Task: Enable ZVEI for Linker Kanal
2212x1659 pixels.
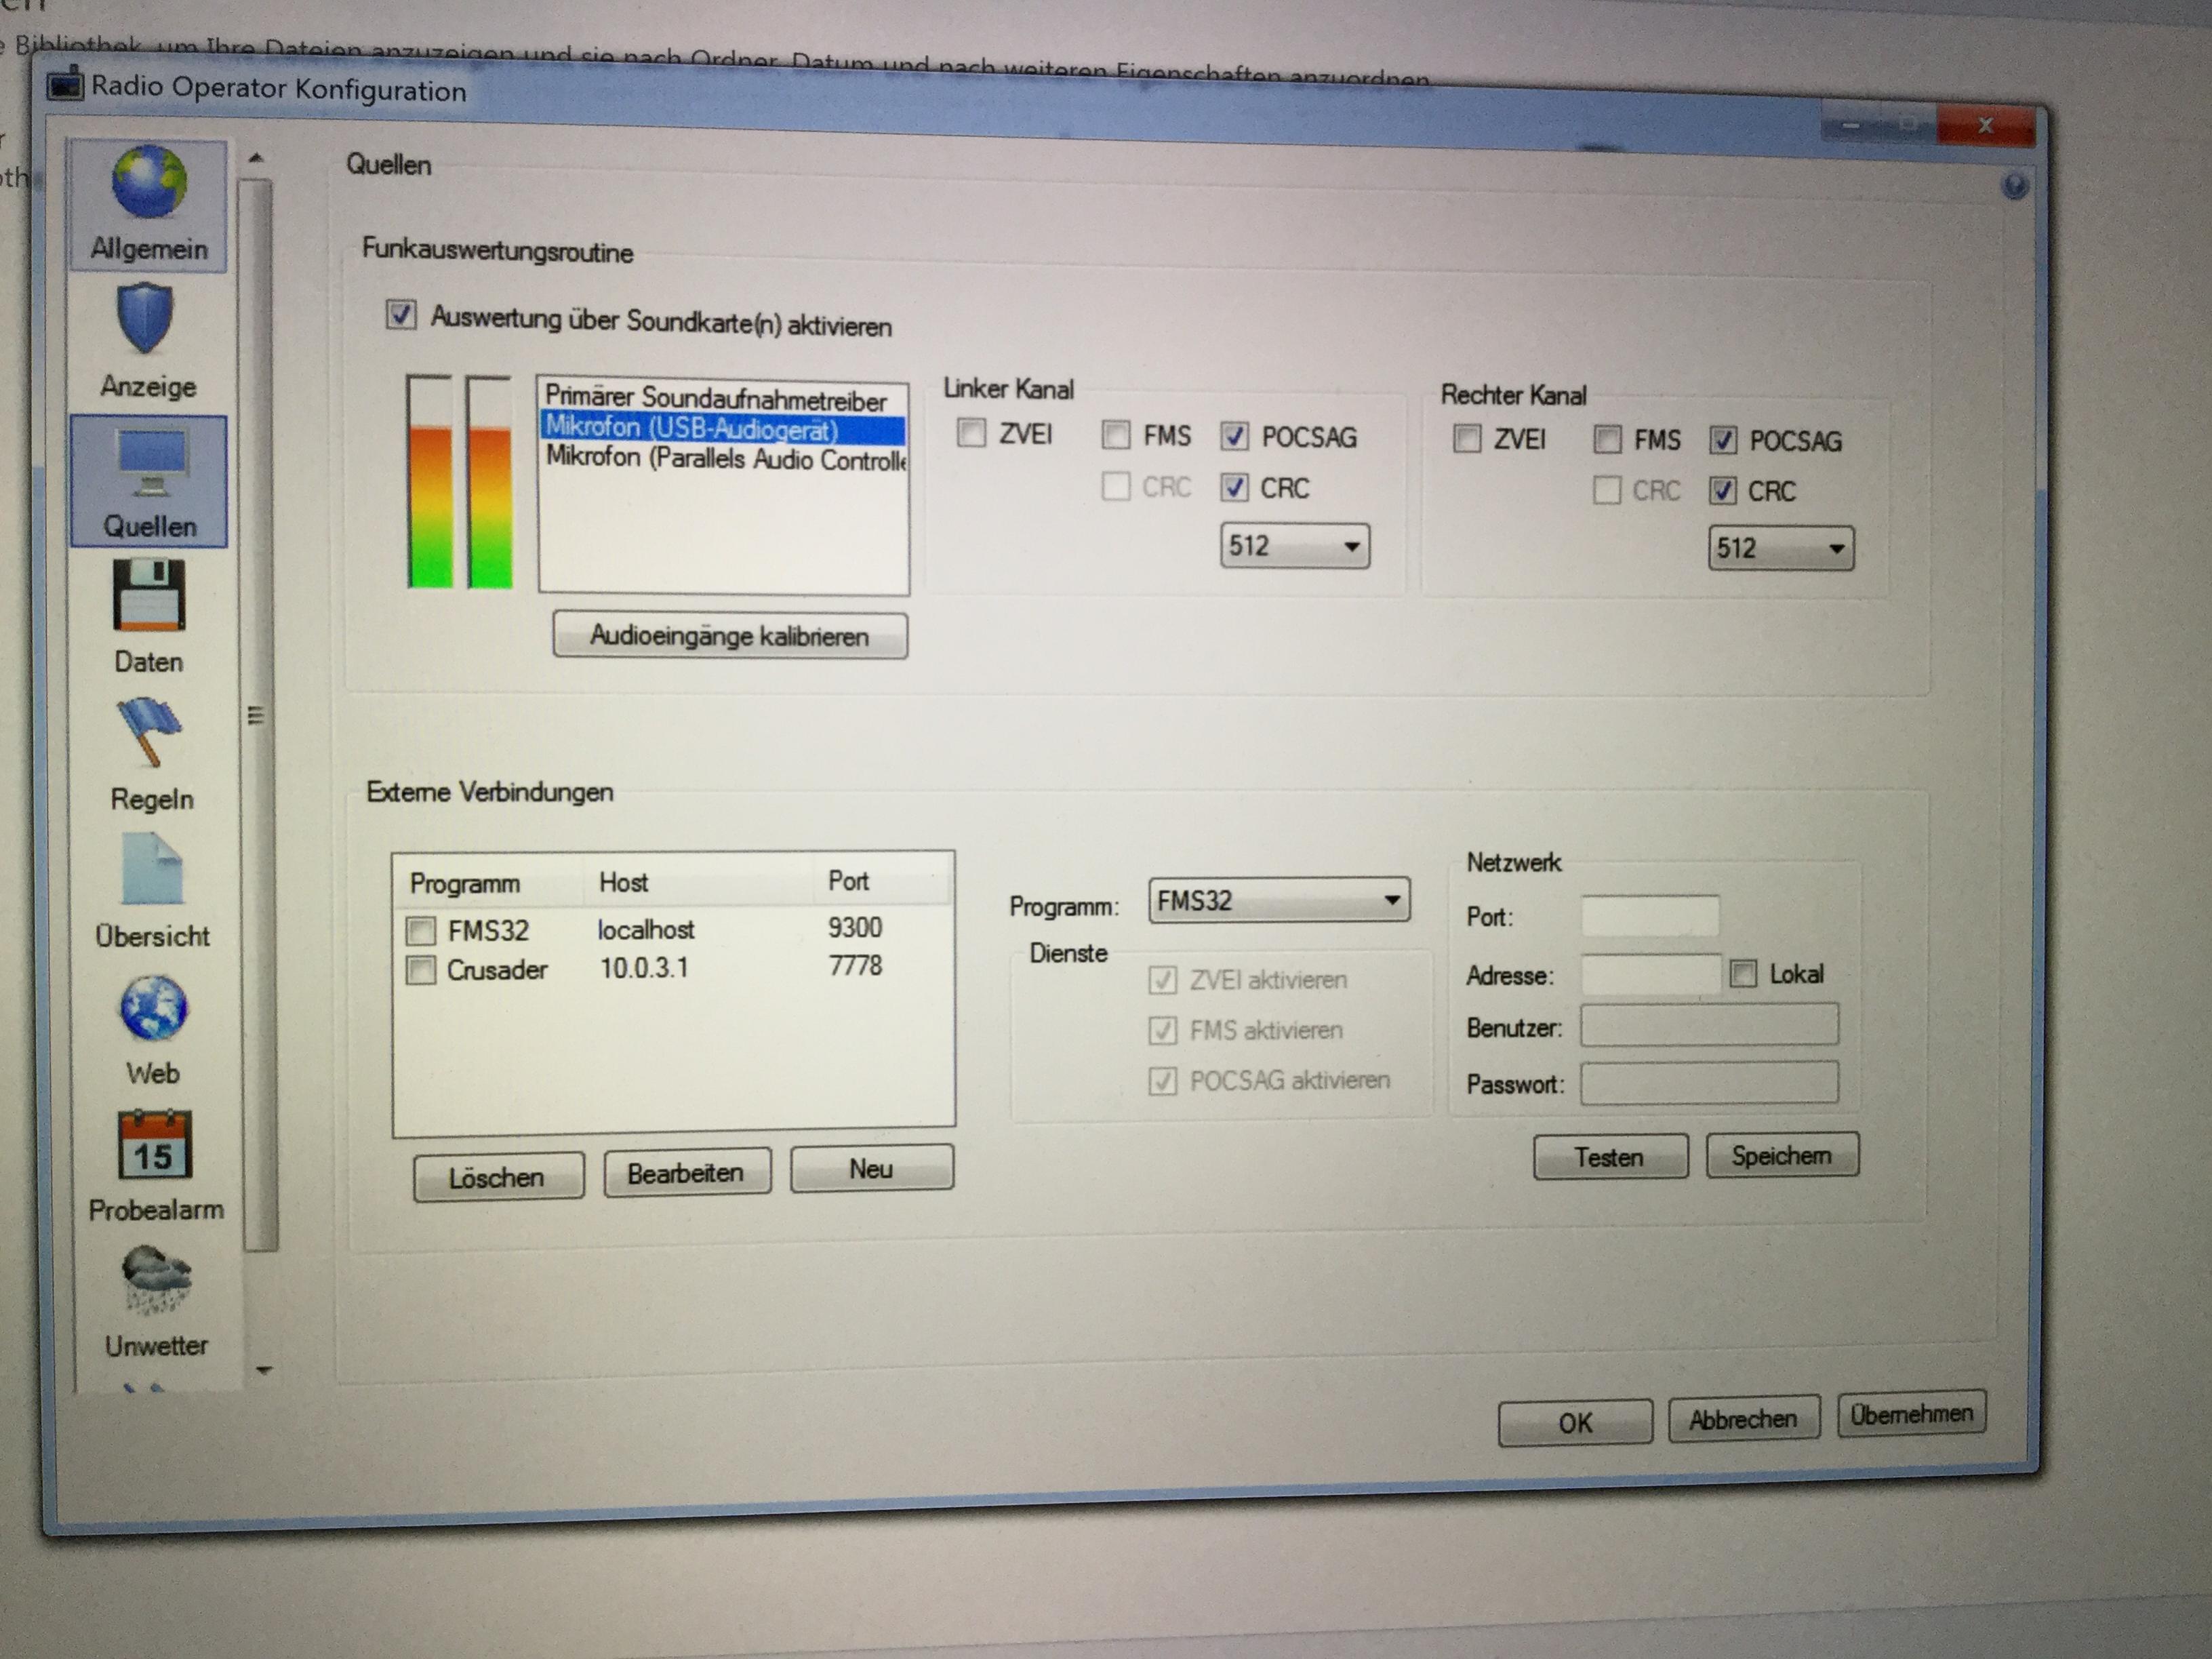Action: (971, 433)
